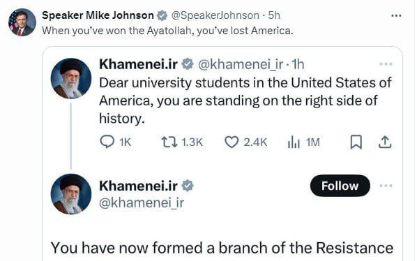Open the @khamenei_ir handle in quoted tweet
This screenshot has width=417, height=261.
pyautogui.click(x=241, y=64)
